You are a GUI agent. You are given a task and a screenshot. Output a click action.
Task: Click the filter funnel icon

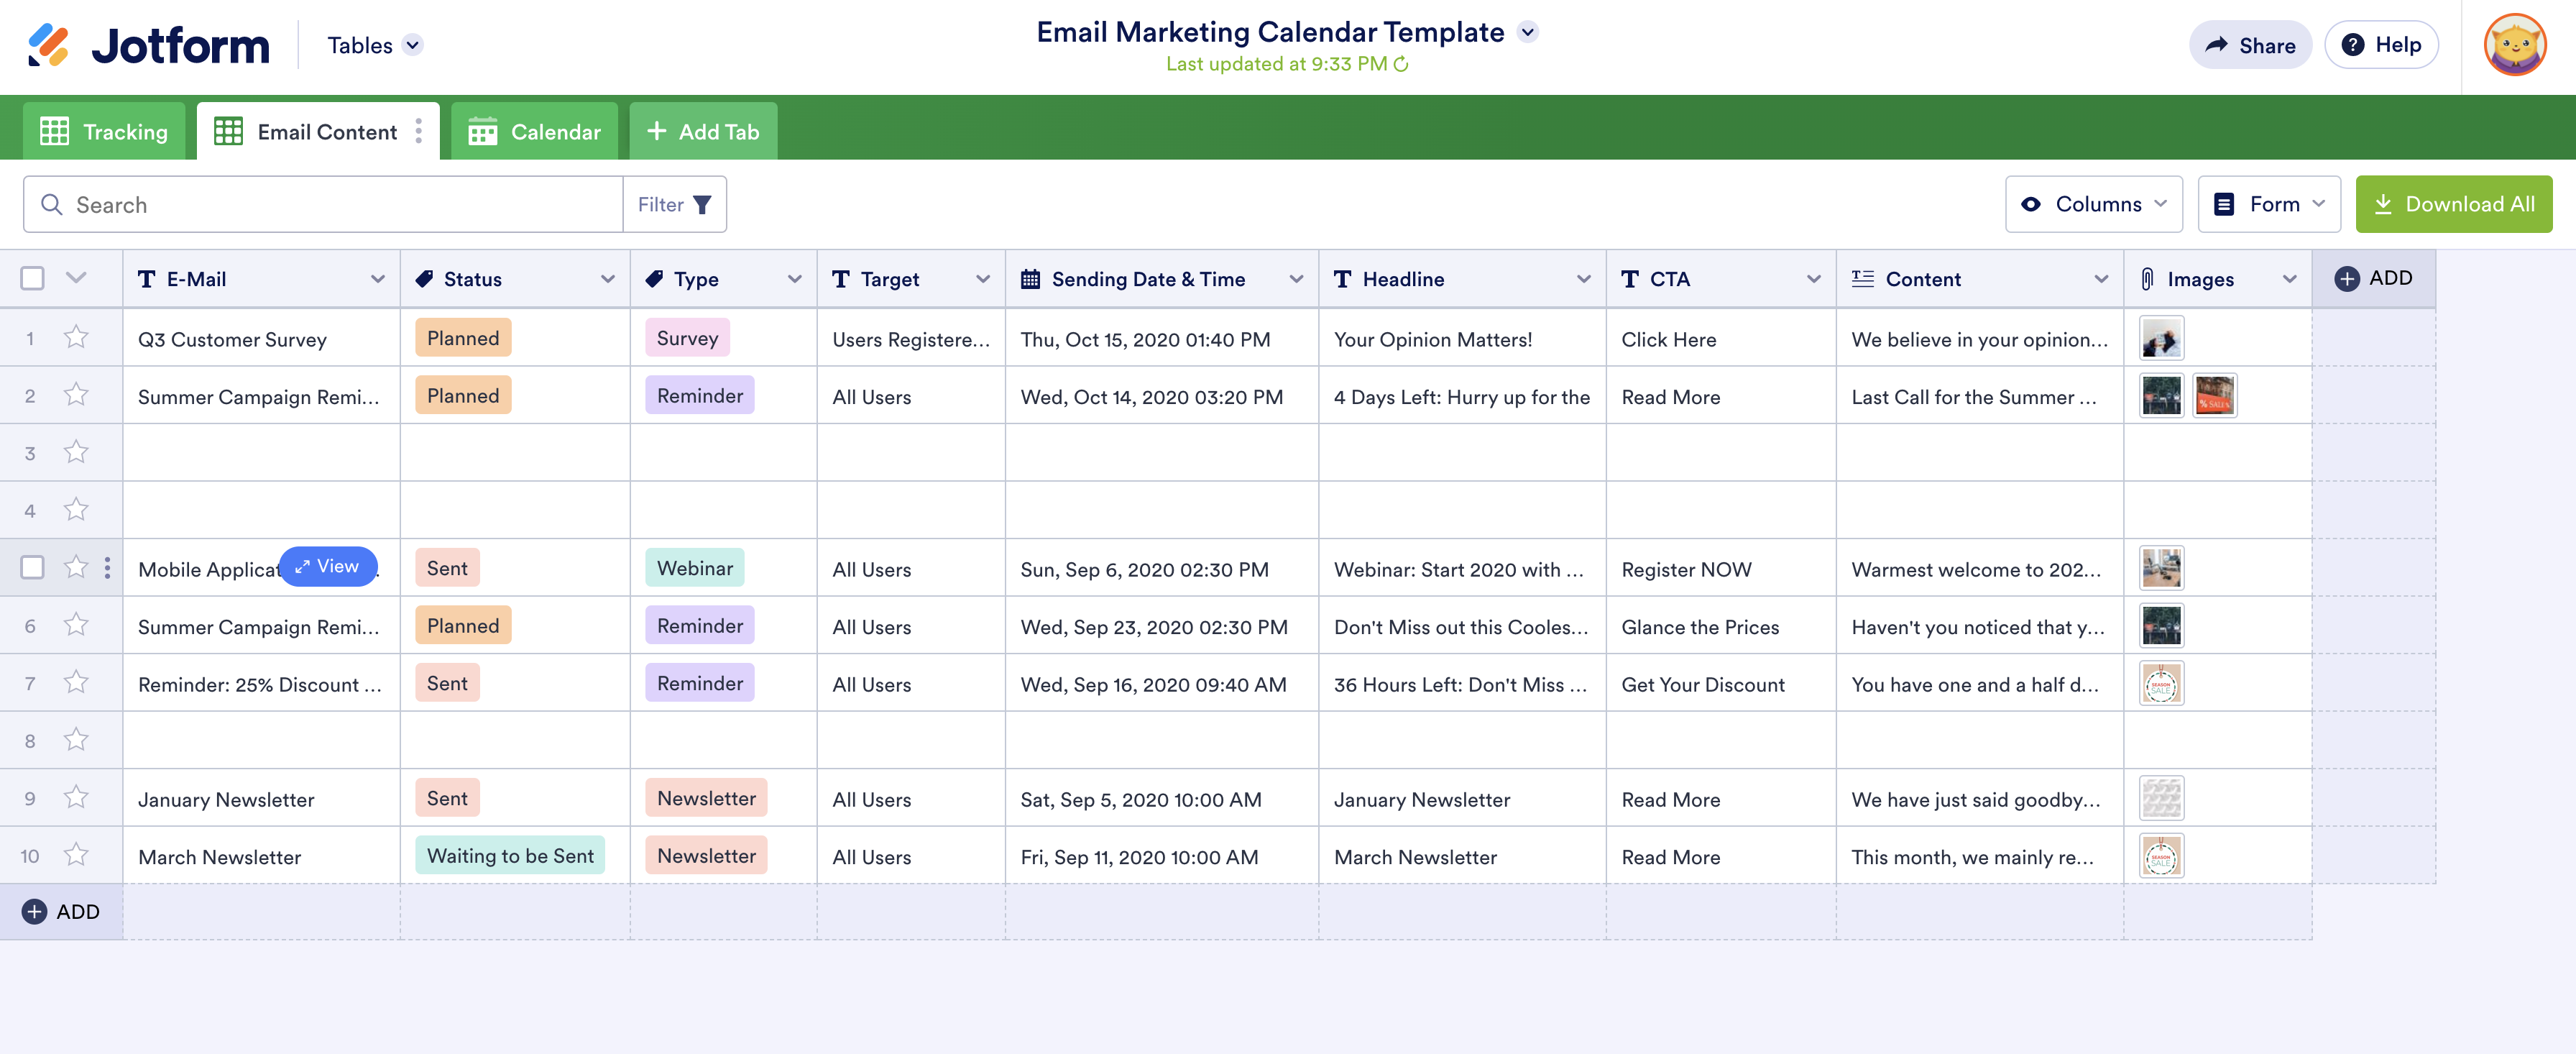(702, 205)
